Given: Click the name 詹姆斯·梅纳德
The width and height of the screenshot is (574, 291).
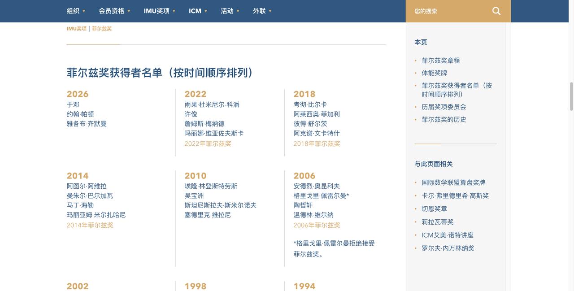Looking at the screenshot, I should 205,124.
